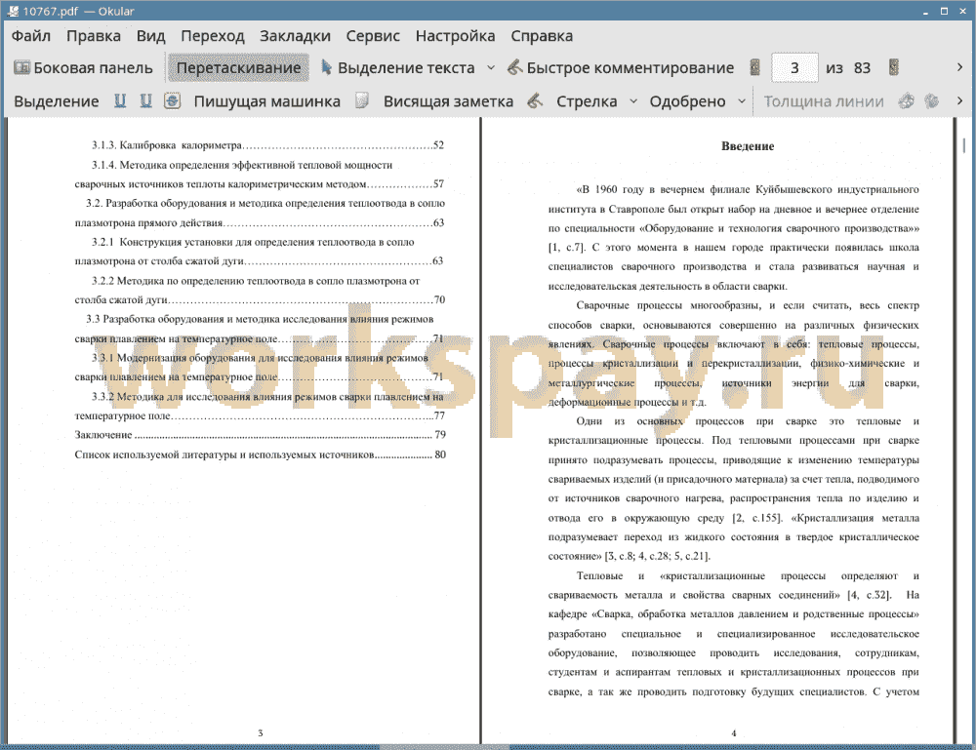This screenshot has height=750, width=976.
Task: Select the first underline annotation icon
Action: click(120, 100)
